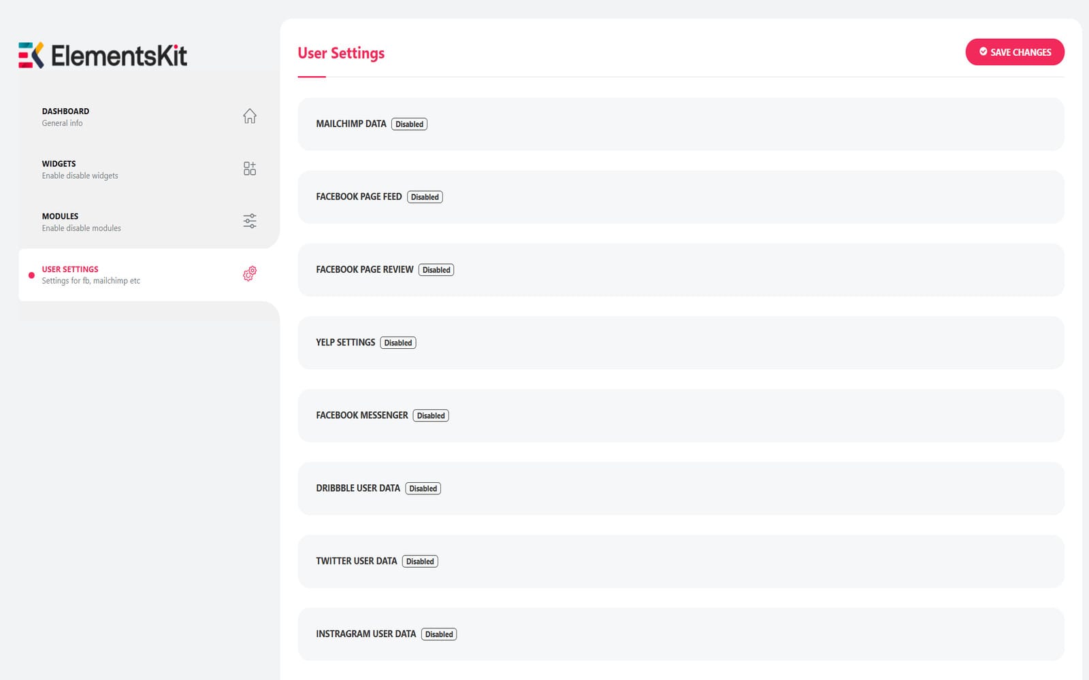The height and width of the screenshot is (680, 1089).
Task: Click 'Settings for fb, mailchimp etc' subtitle
Action: (x=91, y=281)
